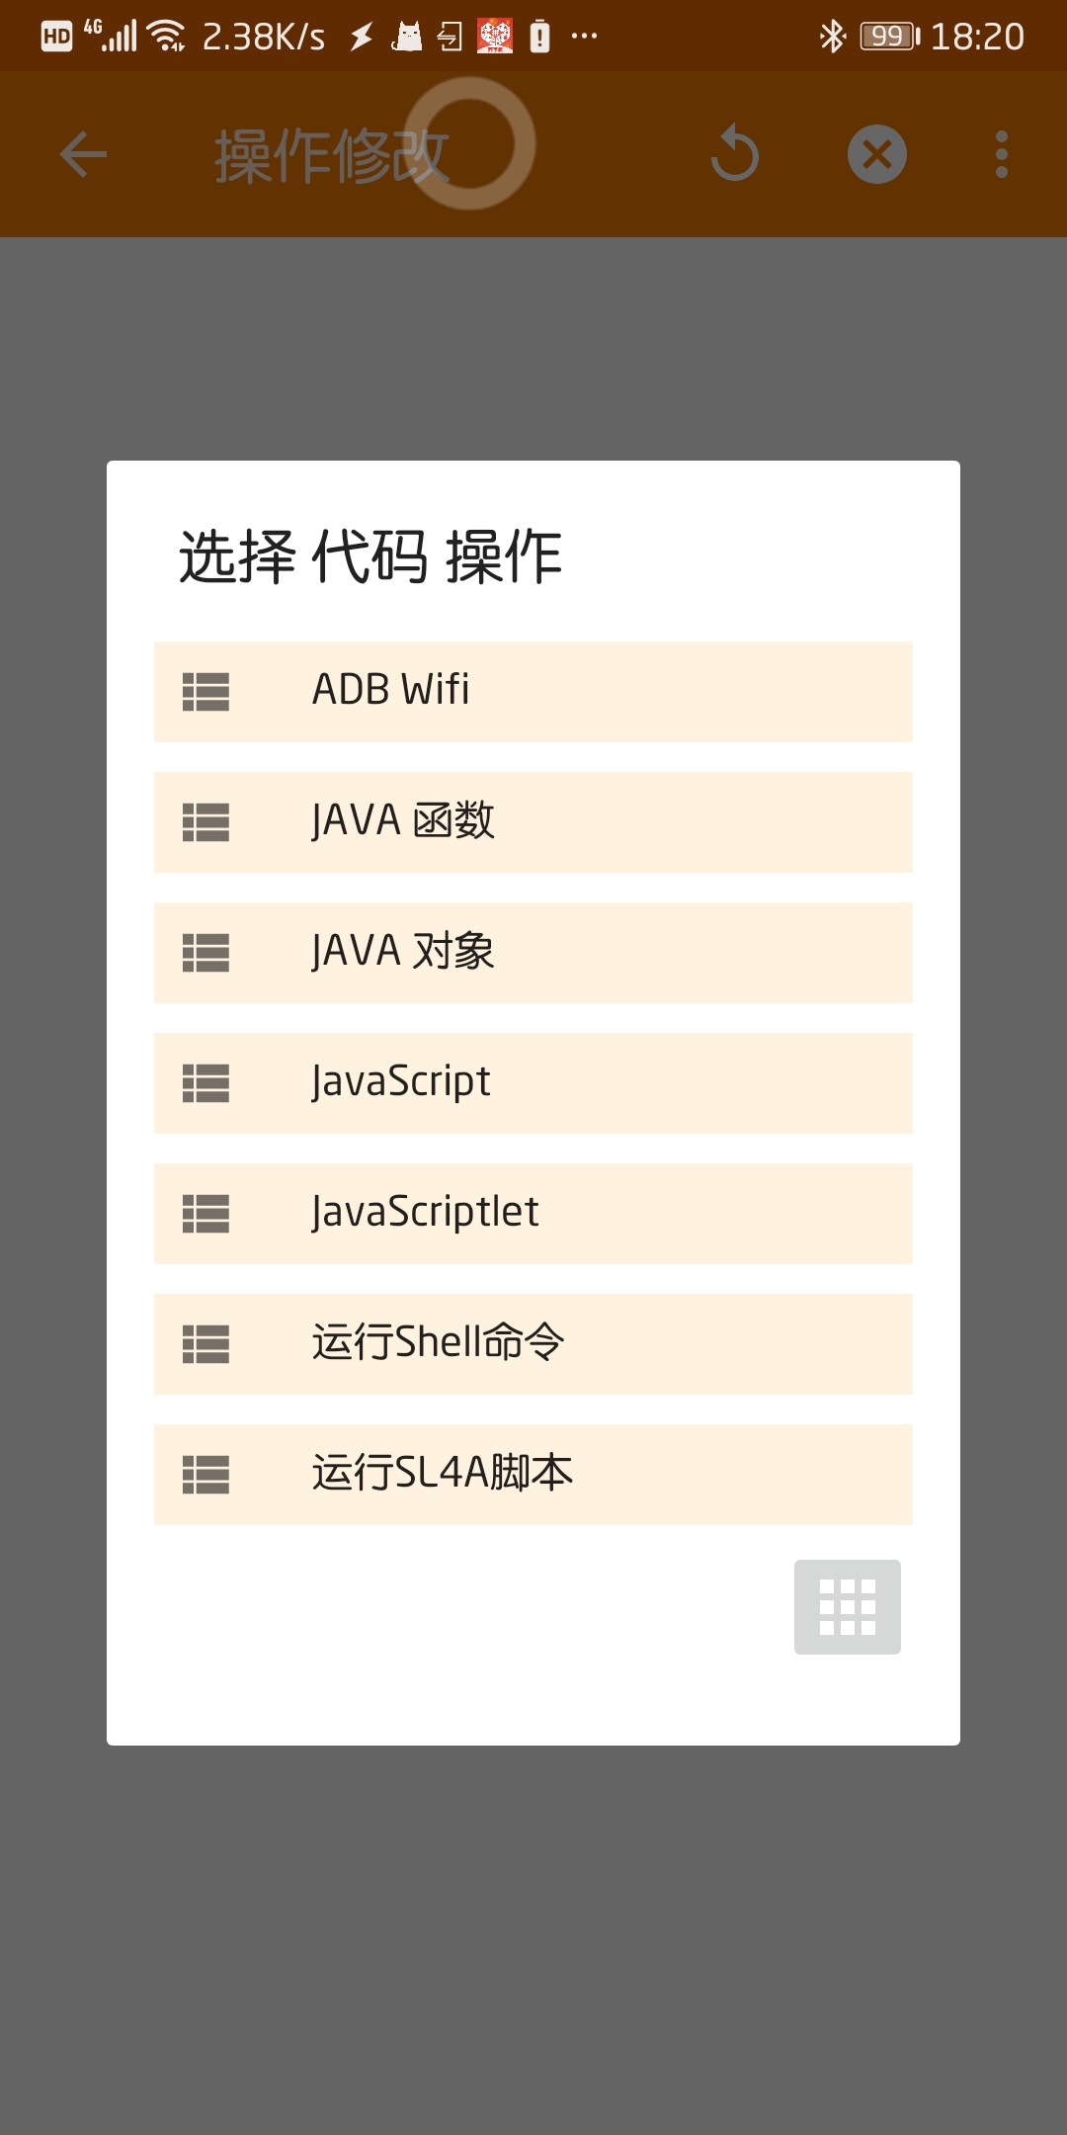
Task: Choose the JAVA 函数 action
Action: (x=533, y=822)
